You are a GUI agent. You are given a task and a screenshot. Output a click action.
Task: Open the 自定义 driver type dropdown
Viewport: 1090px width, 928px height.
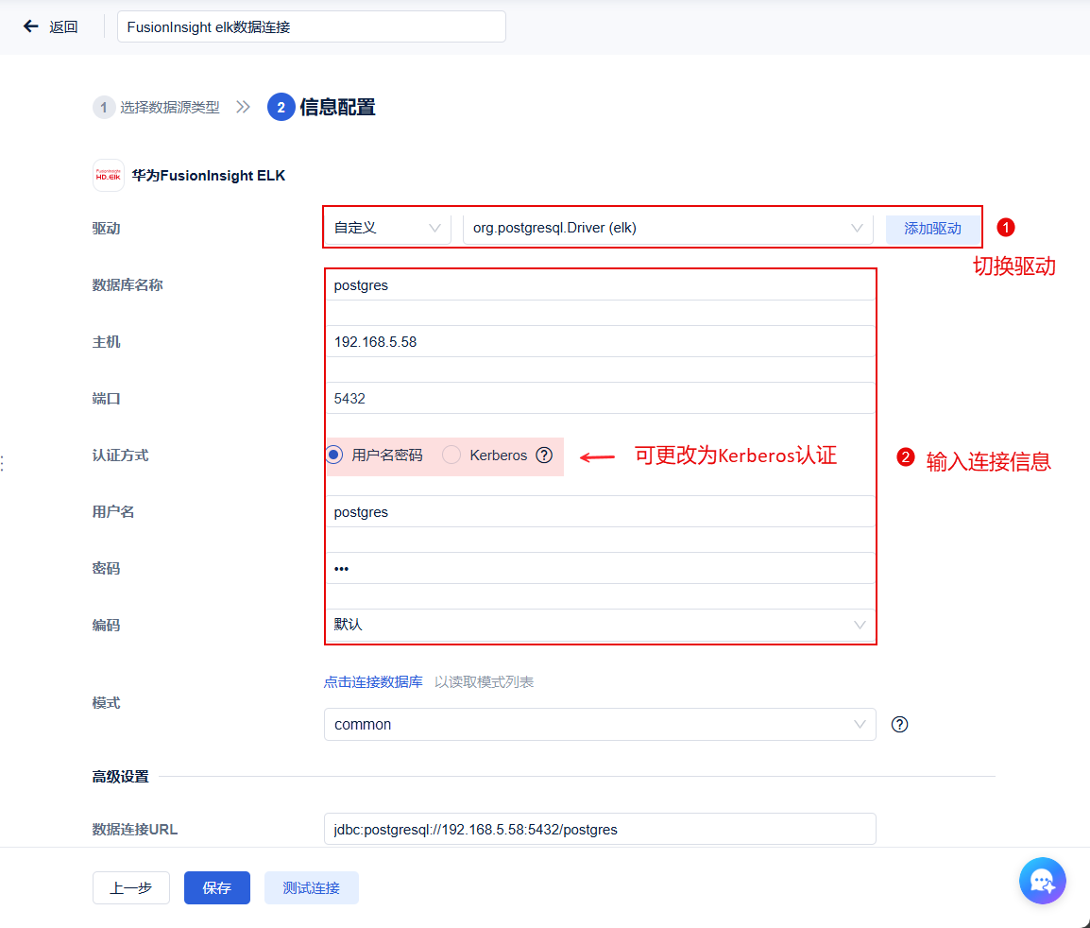click(387, 227)
